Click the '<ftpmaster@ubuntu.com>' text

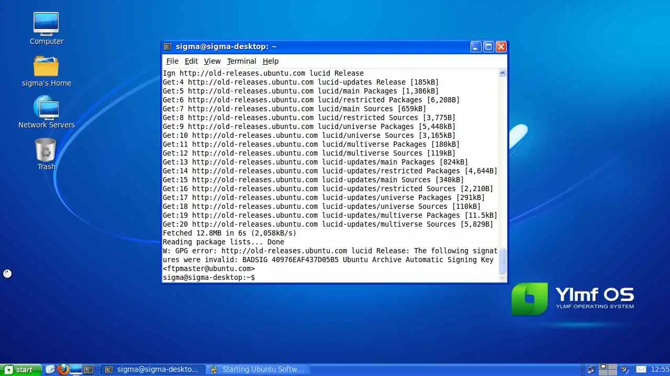[x=209, y=268]
